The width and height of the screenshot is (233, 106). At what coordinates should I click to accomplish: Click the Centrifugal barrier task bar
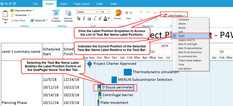click(x=100, y=95)
